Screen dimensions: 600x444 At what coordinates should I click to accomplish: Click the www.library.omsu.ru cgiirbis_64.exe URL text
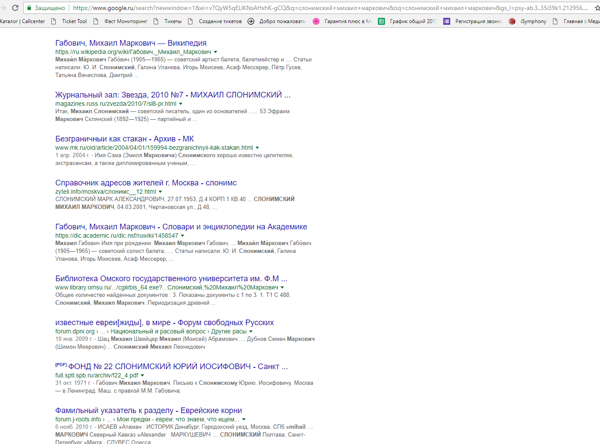167,287
